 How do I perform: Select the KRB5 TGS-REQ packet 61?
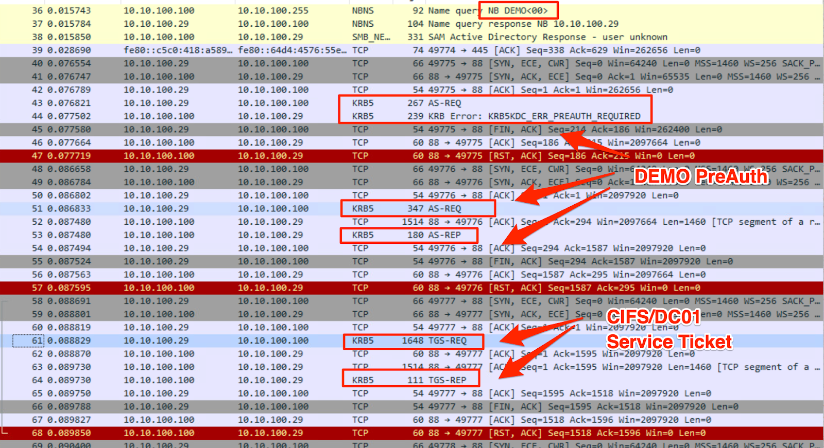pyautogui.click(x=309, y=341)
